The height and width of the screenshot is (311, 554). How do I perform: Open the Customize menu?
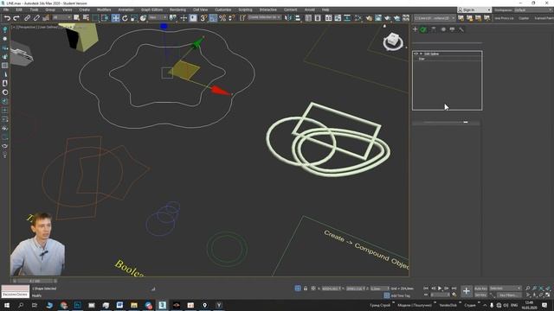coord(223,10)
